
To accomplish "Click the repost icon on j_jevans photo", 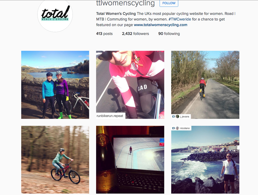I will tap(173, 116).
